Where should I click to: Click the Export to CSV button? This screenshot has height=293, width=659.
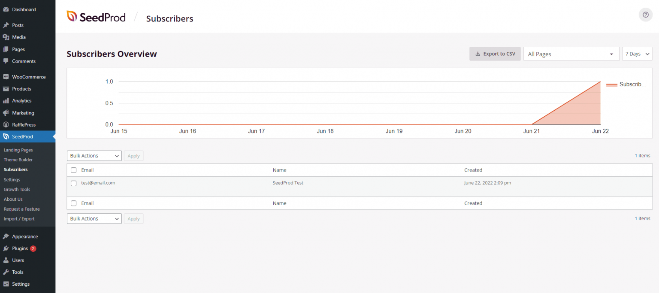pyautogui.click(x=495, y=54)
